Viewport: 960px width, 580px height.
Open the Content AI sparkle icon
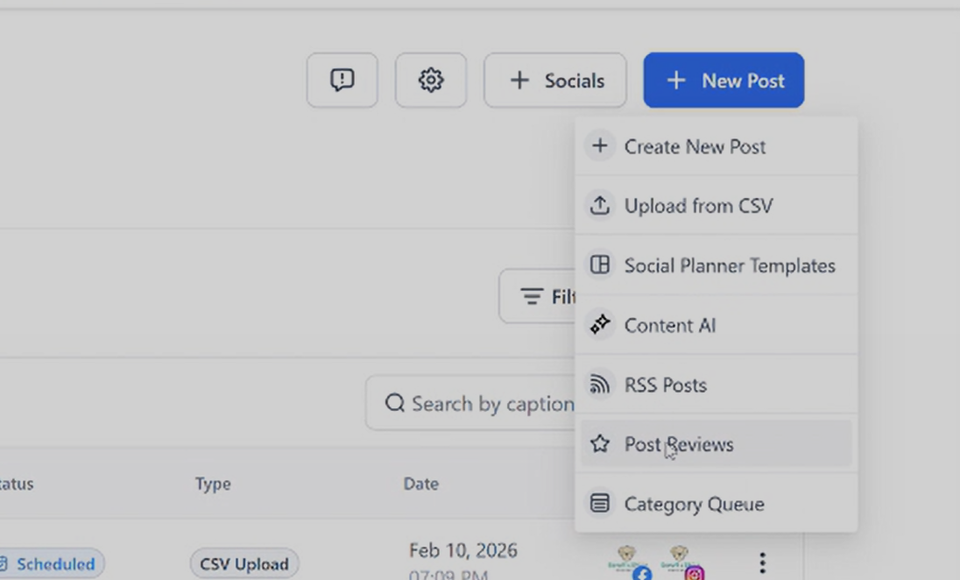pos(600,325)
